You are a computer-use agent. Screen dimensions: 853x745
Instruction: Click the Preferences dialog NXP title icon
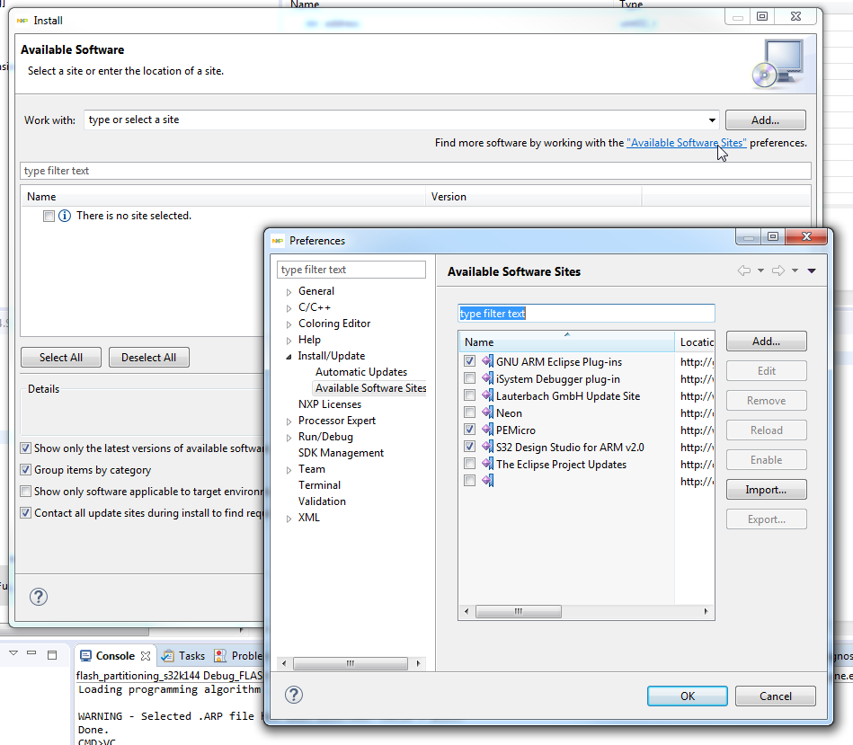tap(278, 240)
